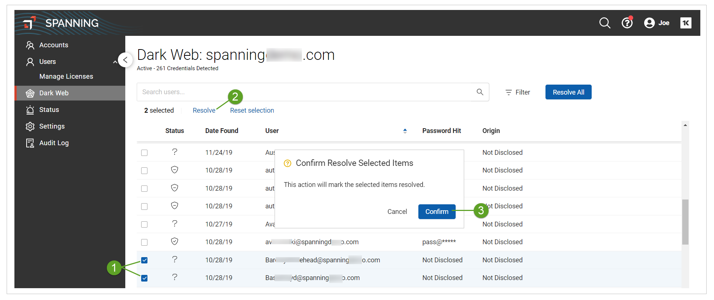Click the Status alarm icon

click(30, 110)
